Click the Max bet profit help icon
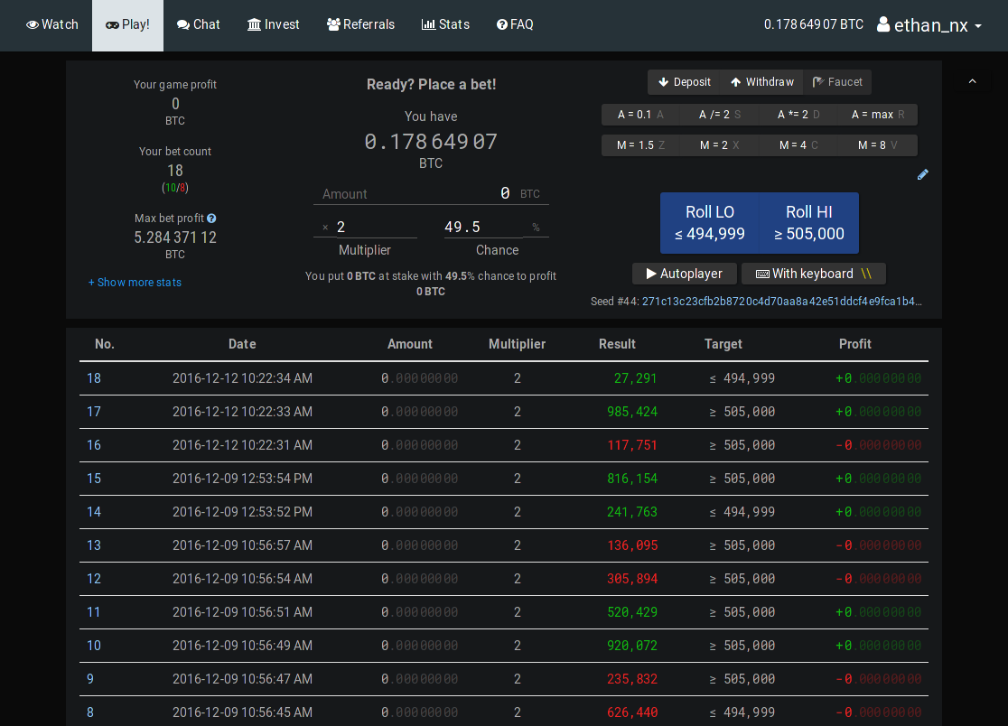 (x=211, y=219)
